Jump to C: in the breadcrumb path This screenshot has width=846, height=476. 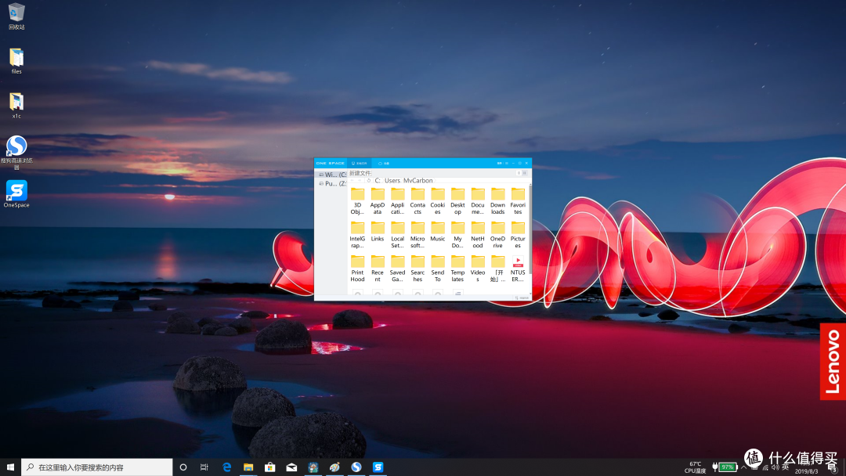click(378, 181)
